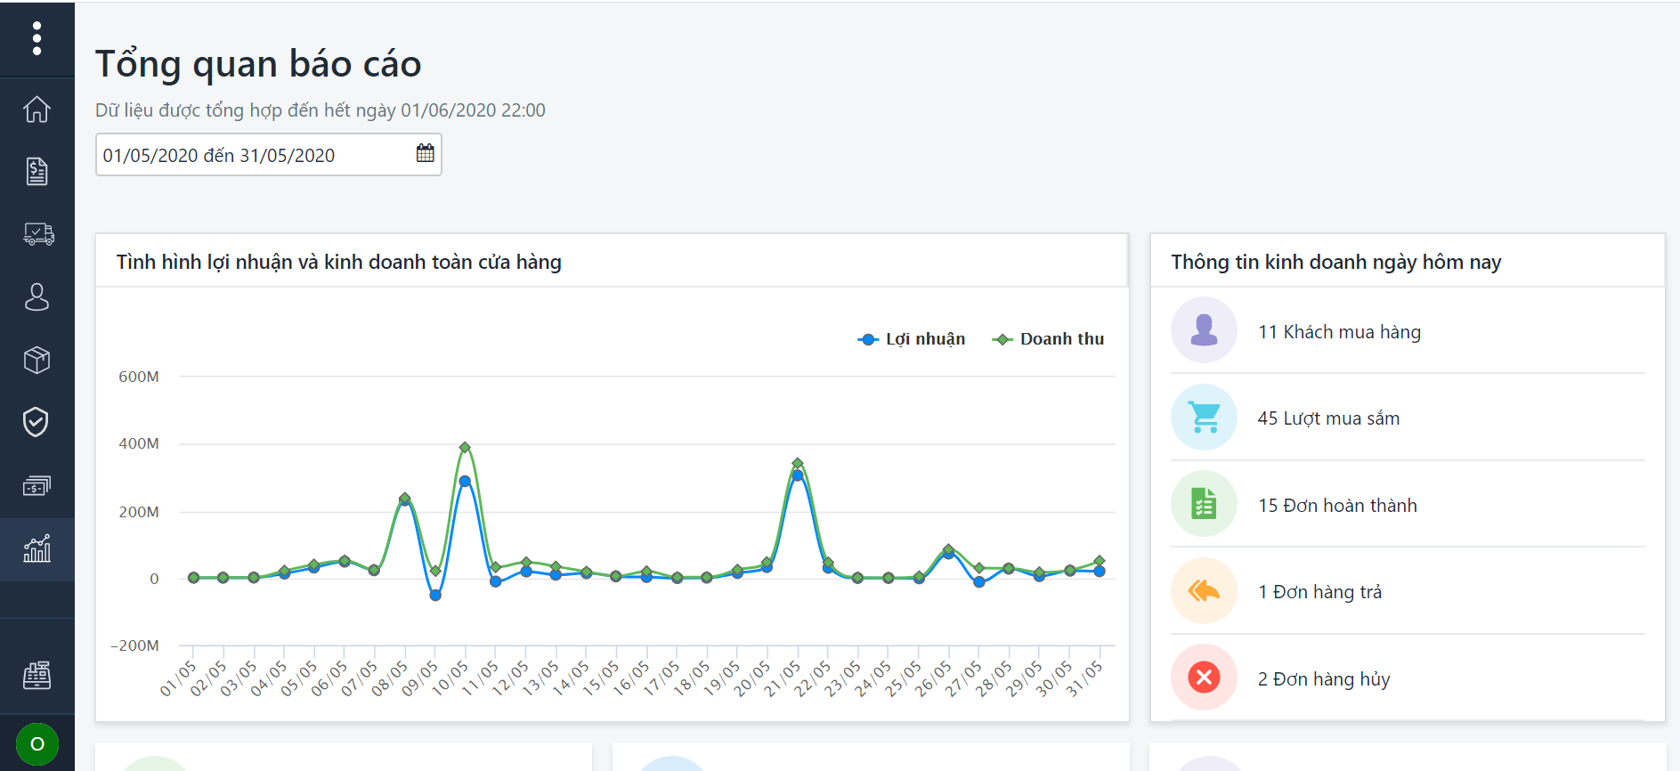The height and width of the screenshot is (771, 1680).
Task: Select '45 Lượt mua sắm' text
Action: [1328, 418]
